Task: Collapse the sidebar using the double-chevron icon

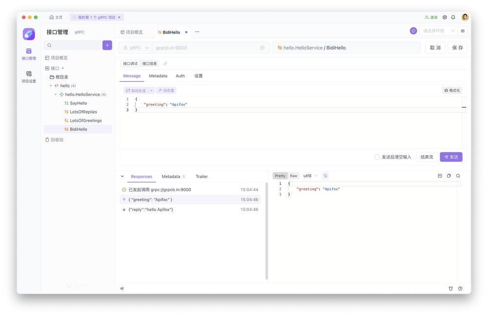Action: (122, 288)
